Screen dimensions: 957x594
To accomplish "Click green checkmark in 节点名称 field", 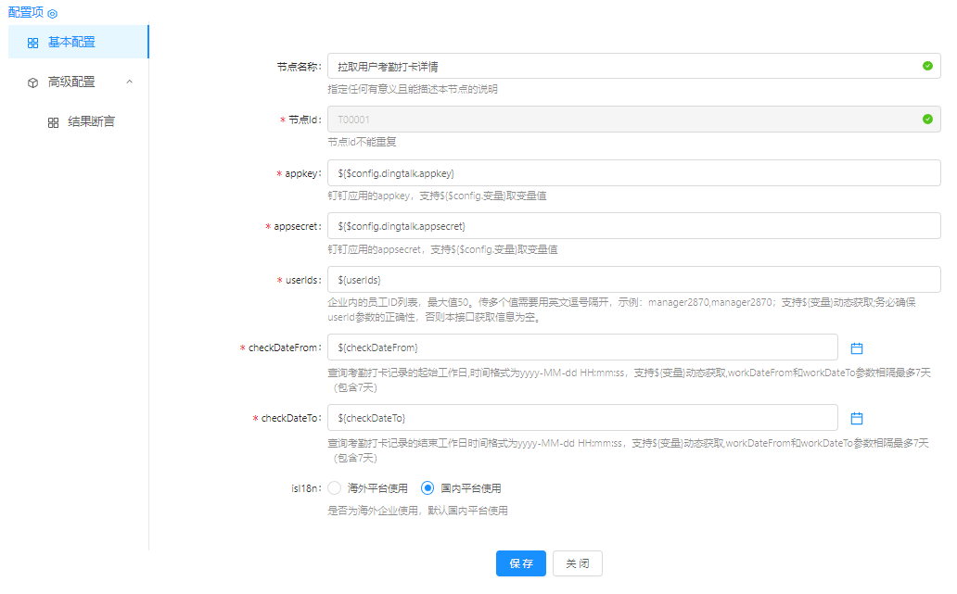I will pos(926,66).
